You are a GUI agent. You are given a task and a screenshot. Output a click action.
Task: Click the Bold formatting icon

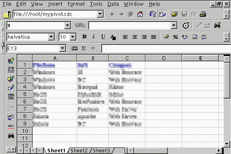[x=84, y=37]
